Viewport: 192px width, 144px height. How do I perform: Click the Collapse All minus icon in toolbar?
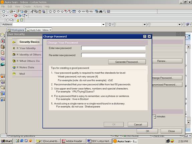(x=91, y=11)
